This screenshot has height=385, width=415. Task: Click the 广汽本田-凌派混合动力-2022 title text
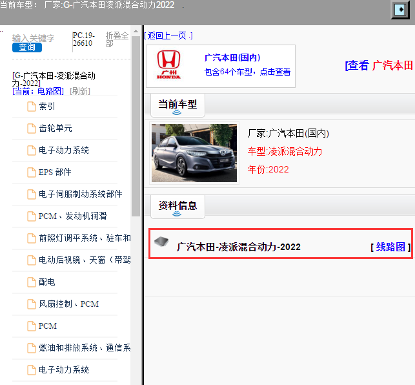239,247
